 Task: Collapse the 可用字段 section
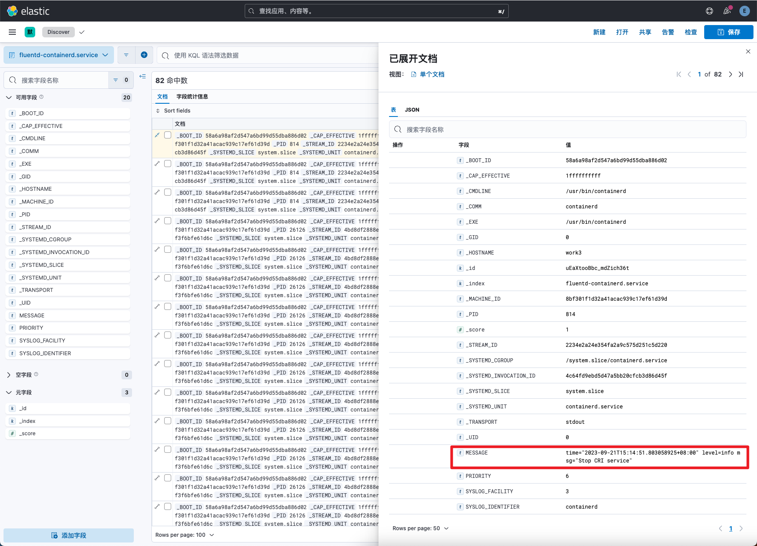[x=9, y=98]
